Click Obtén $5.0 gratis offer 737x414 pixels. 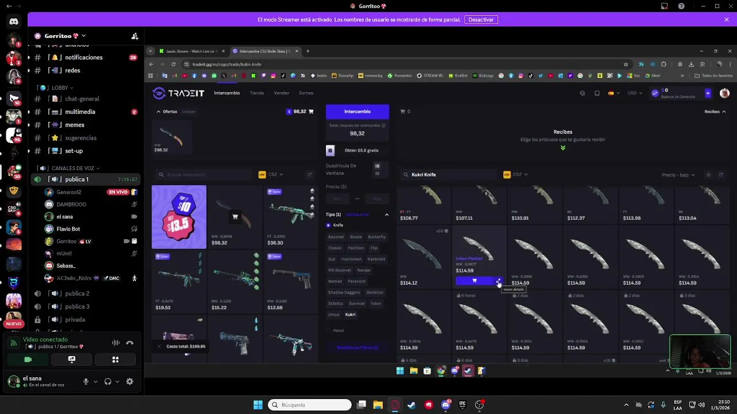click(x=357, y=151)
